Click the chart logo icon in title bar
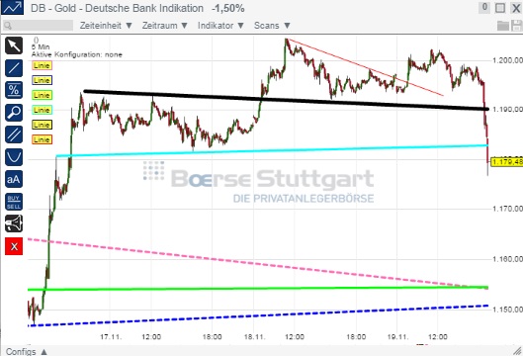 (12, 7)
